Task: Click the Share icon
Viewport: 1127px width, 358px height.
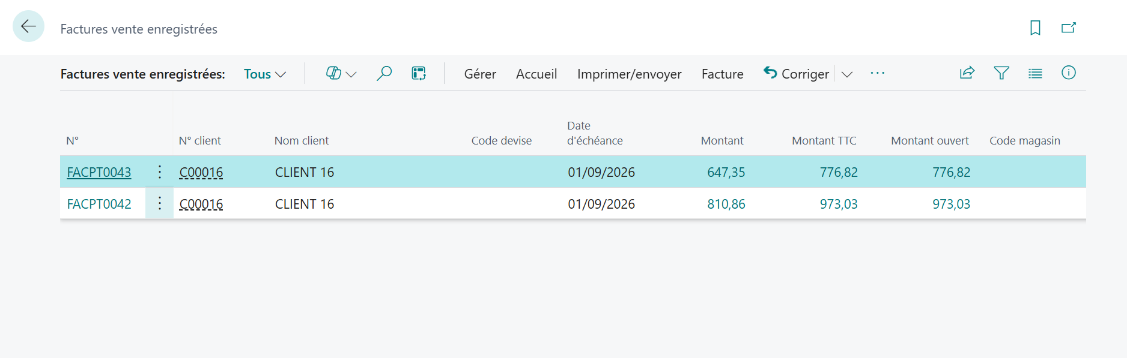Action: click(967, 73)
